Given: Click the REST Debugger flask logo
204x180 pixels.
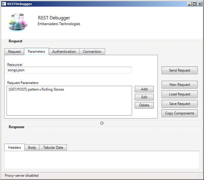Looking at the screenshot, I should 18,22.
